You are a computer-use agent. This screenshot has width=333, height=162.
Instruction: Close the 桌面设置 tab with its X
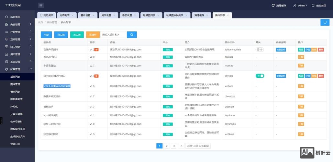(x=114, y=15)
